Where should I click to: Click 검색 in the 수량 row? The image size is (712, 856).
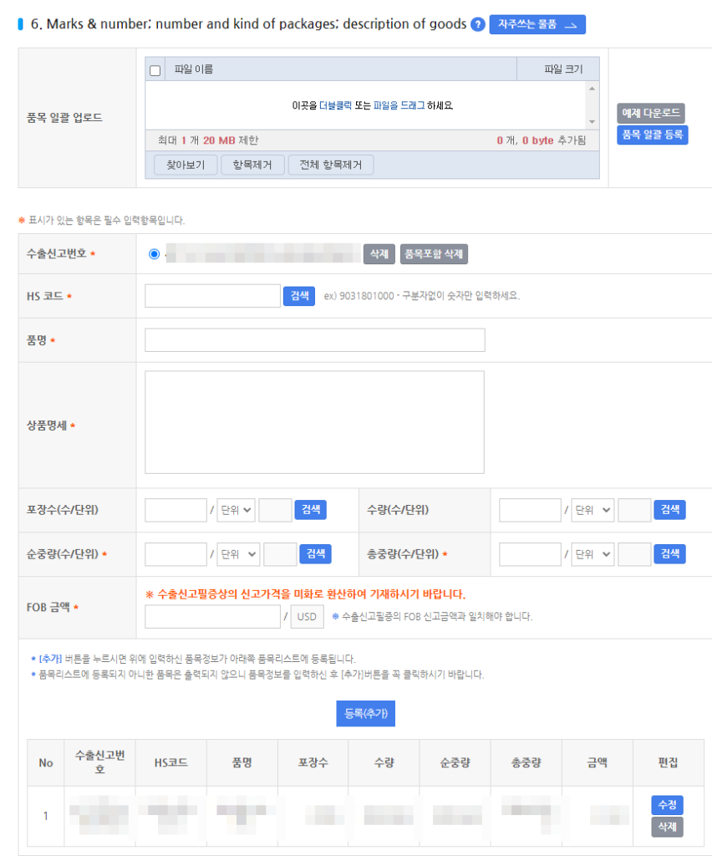click(x=670, y=510)
